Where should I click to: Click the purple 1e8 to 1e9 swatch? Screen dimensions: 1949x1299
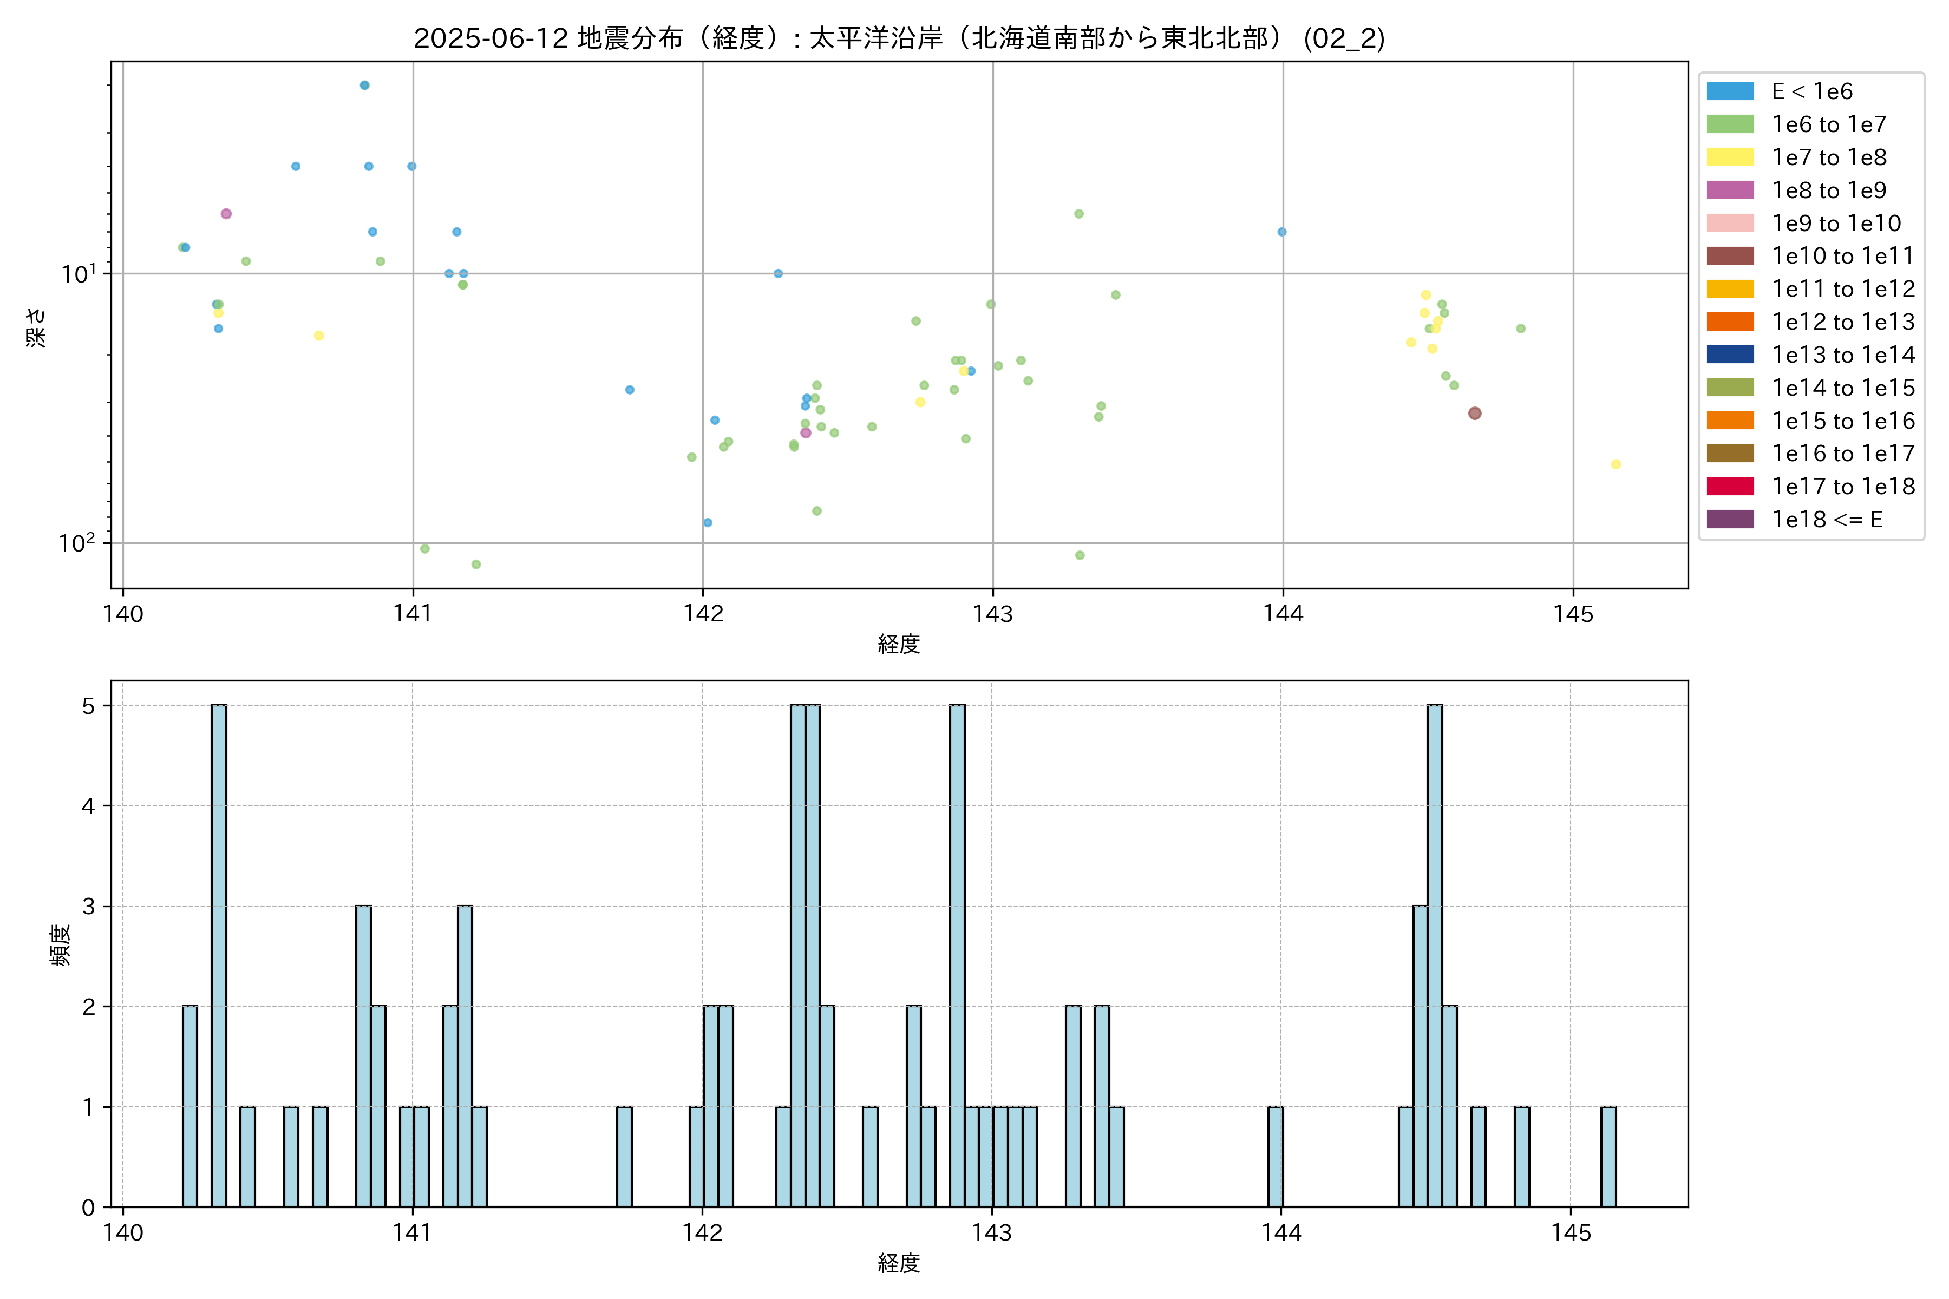tap(1730, 190)
